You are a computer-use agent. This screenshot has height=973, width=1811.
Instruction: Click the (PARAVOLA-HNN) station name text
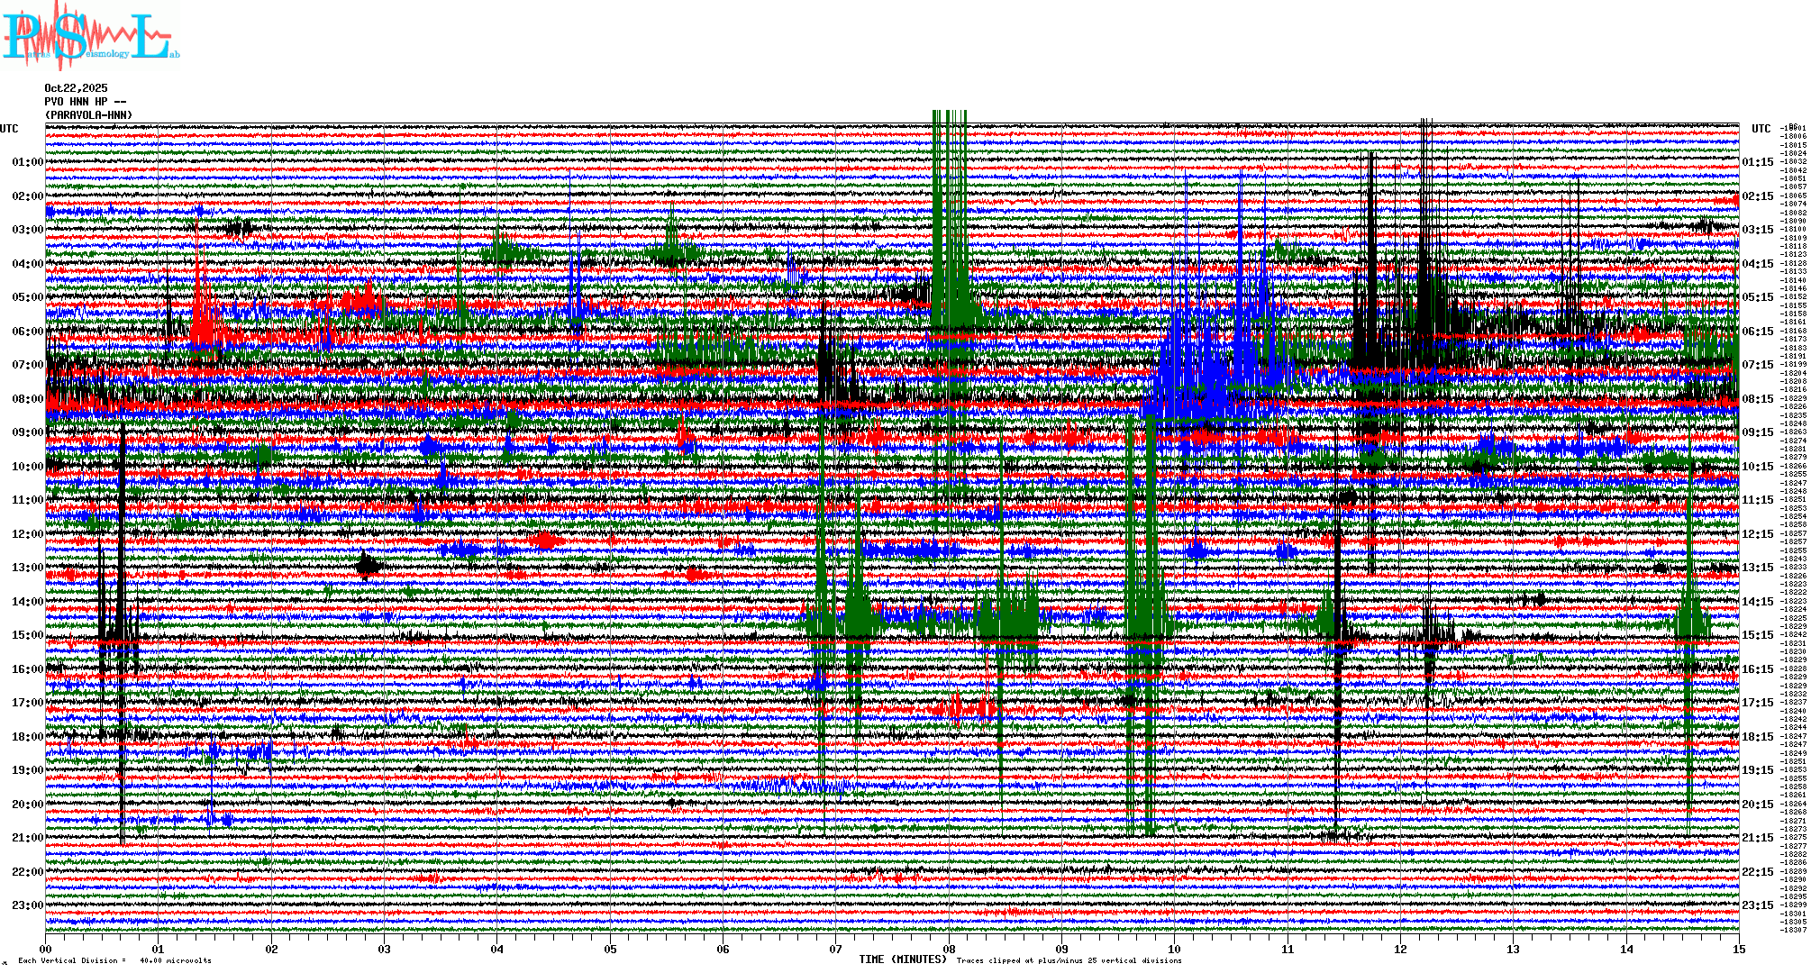click(x=88, y=115)
